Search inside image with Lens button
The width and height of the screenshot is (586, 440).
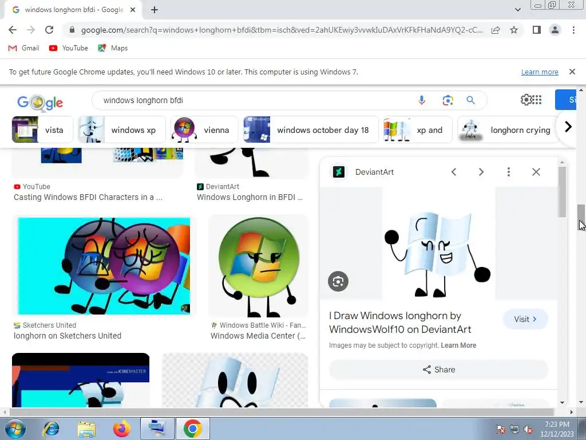click(x=338, y=281)
